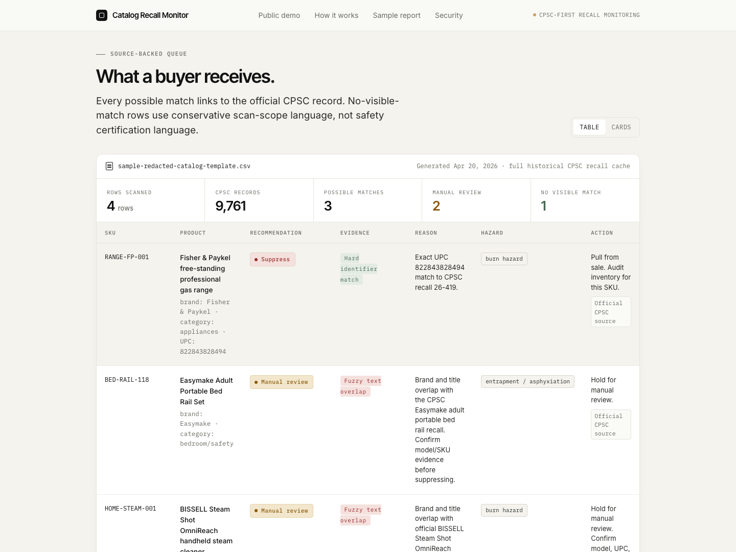Click the Hard identifier match evidence tag
The width and height of the screenshot is (736, 552).
point(359,269)
